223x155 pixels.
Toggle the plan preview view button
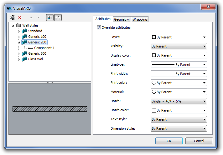click(x=50, y=18)
